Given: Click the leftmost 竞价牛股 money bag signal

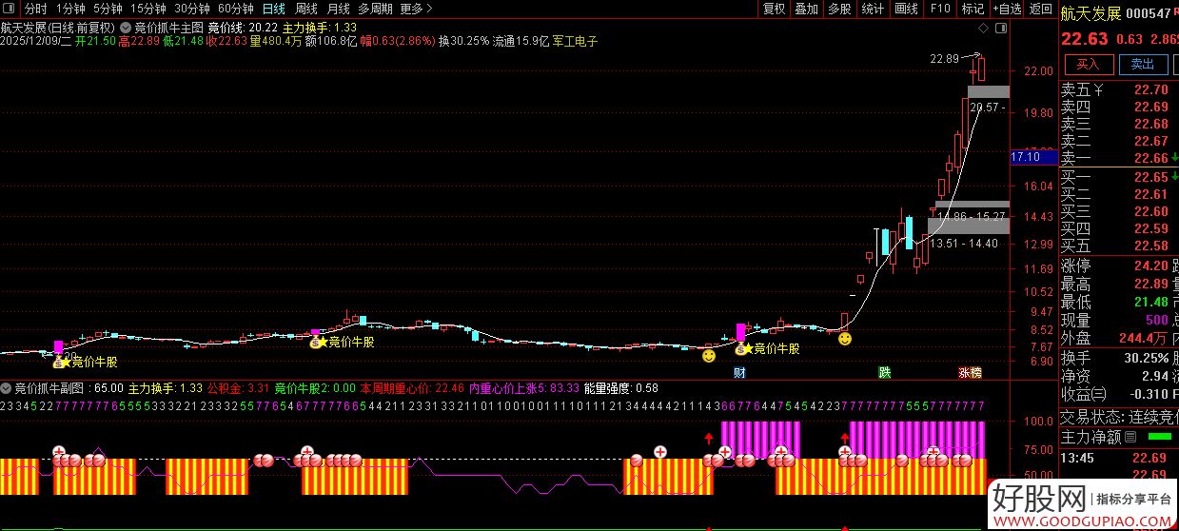Looking at the screenshot, I should [x=58, y=362].
